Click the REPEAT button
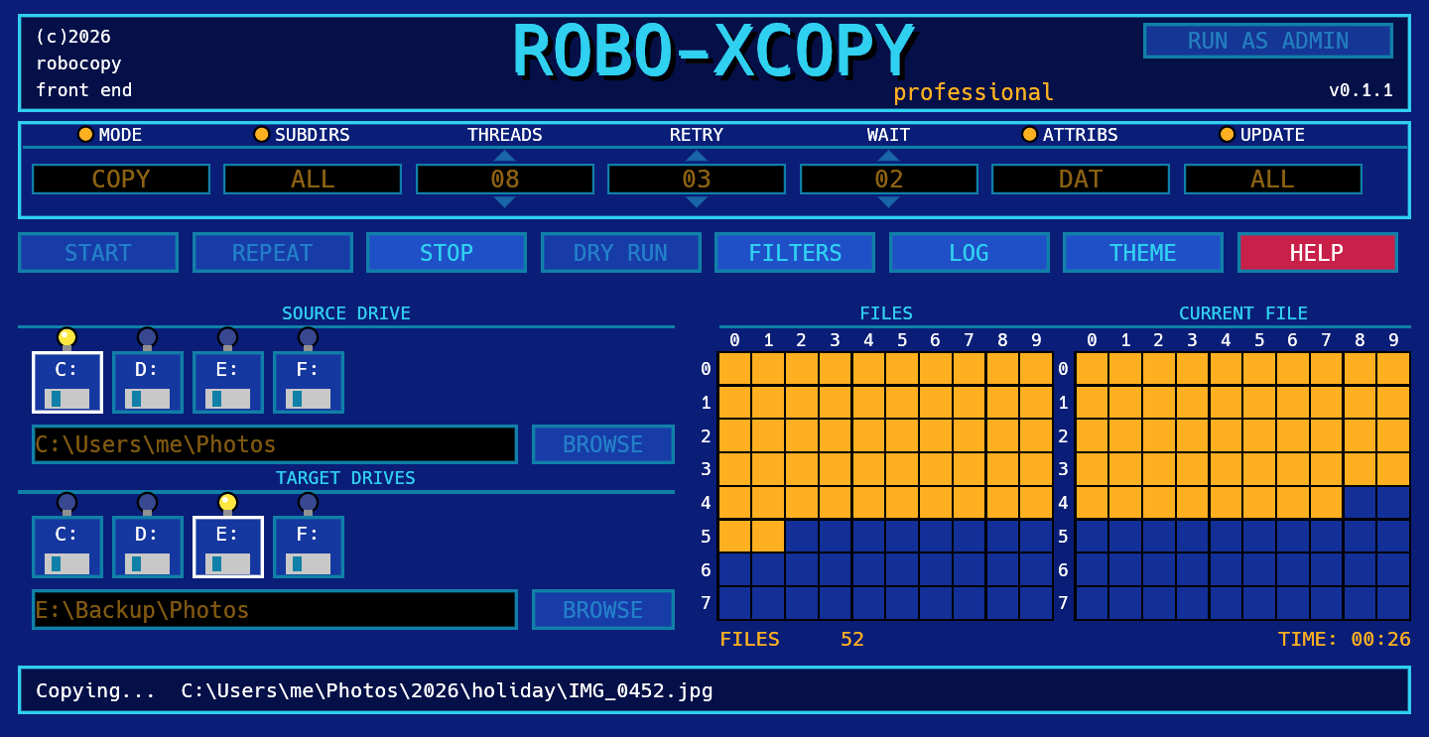Viewport: 1429px width, 737px height. (273, 252)
